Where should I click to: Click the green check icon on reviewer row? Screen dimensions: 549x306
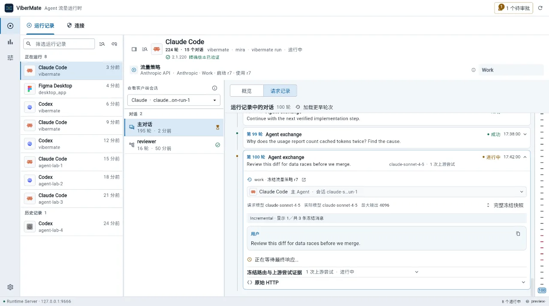pyautogui.click(x=217, y=145)
